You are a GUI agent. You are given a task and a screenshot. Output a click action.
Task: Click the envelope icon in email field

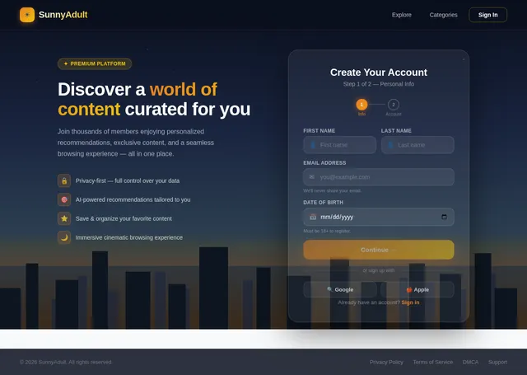[x=312, y=177]
